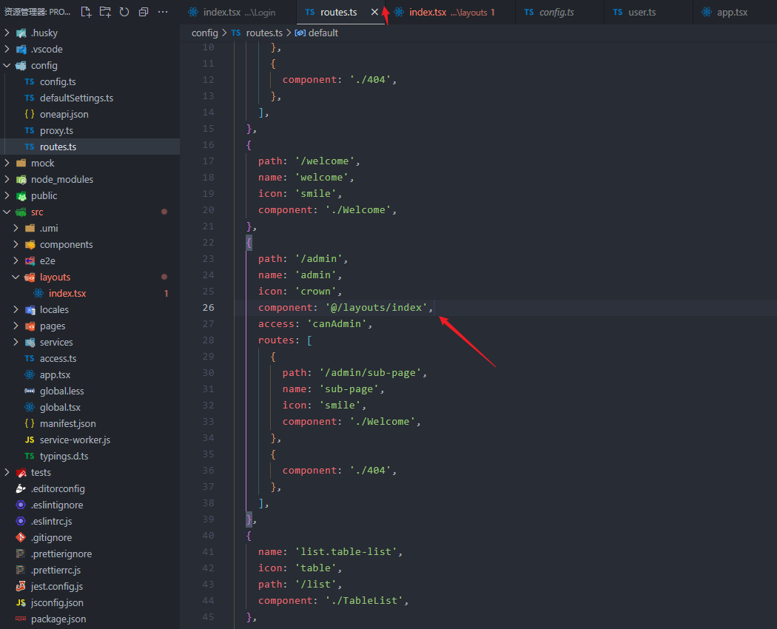Switch to the index.tsx Login tab
The width and height of the screenshot is (777, 629).
(239, 13)
